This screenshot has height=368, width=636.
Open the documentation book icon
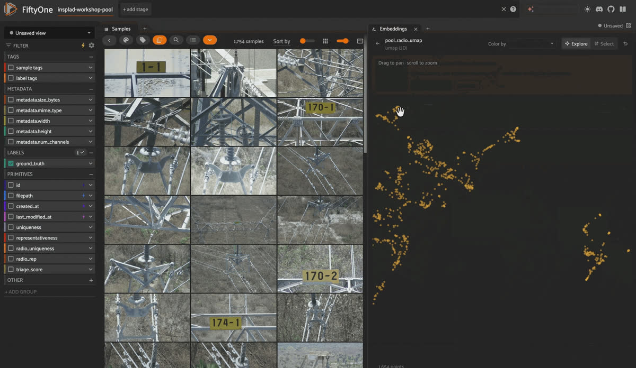pos(622,9)
